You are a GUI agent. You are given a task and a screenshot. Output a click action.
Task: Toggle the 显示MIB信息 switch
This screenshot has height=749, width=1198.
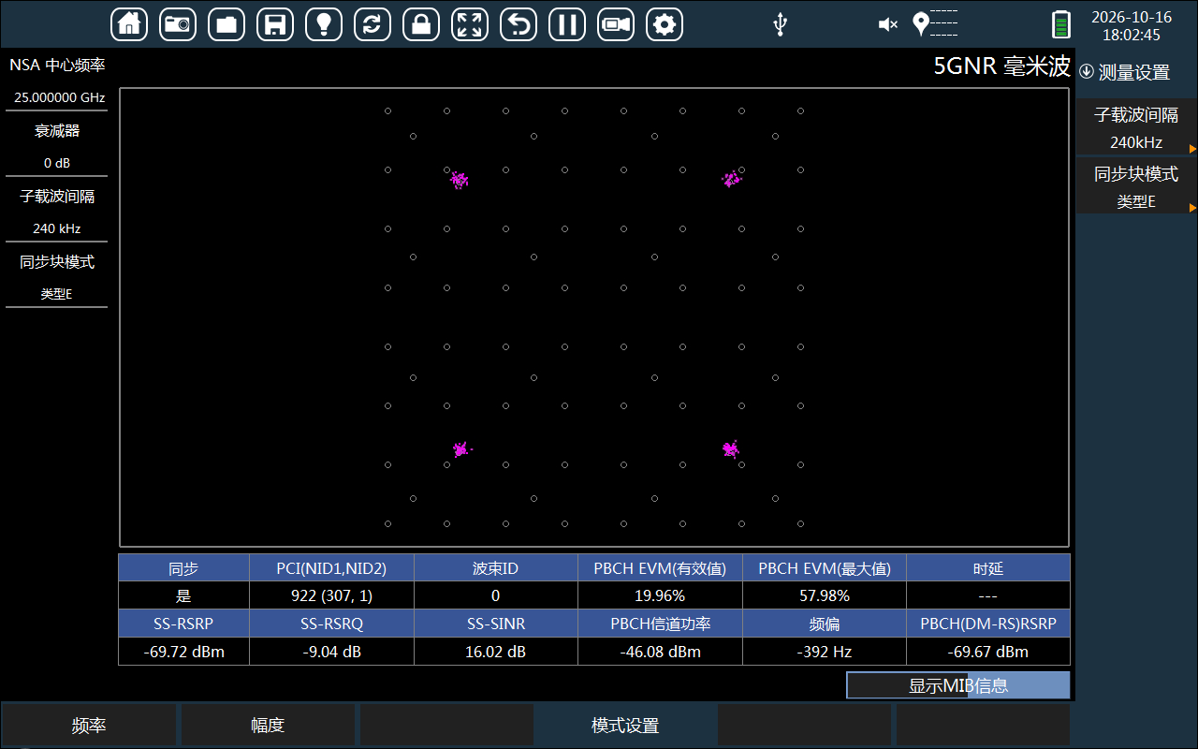click(958, 685)
